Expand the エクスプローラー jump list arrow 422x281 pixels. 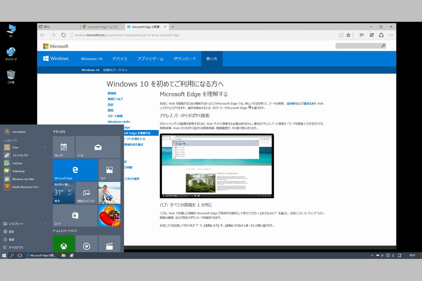pos(45,224)
